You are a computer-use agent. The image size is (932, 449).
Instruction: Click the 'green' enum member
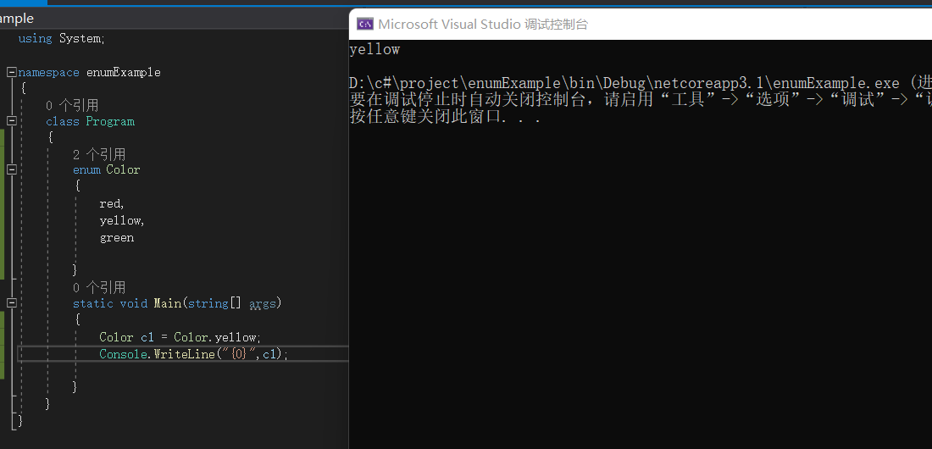click(117, 238)
